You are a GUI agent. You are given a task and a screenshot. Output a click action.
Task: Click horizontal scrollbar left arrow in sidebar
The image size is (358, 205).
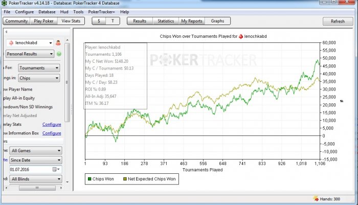[x=6, y=188]
